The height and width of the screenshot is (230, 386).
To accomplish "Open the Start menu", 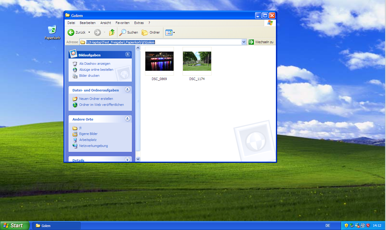I will (x=15, y=226).
